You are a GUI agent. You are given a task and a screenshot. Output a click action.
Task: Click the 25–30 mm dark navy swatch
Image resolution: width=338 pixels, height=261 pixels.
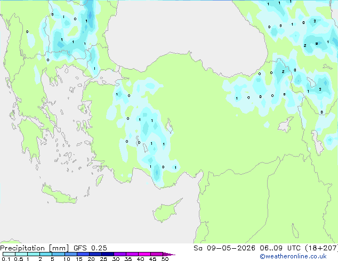(x=108, y=254)
